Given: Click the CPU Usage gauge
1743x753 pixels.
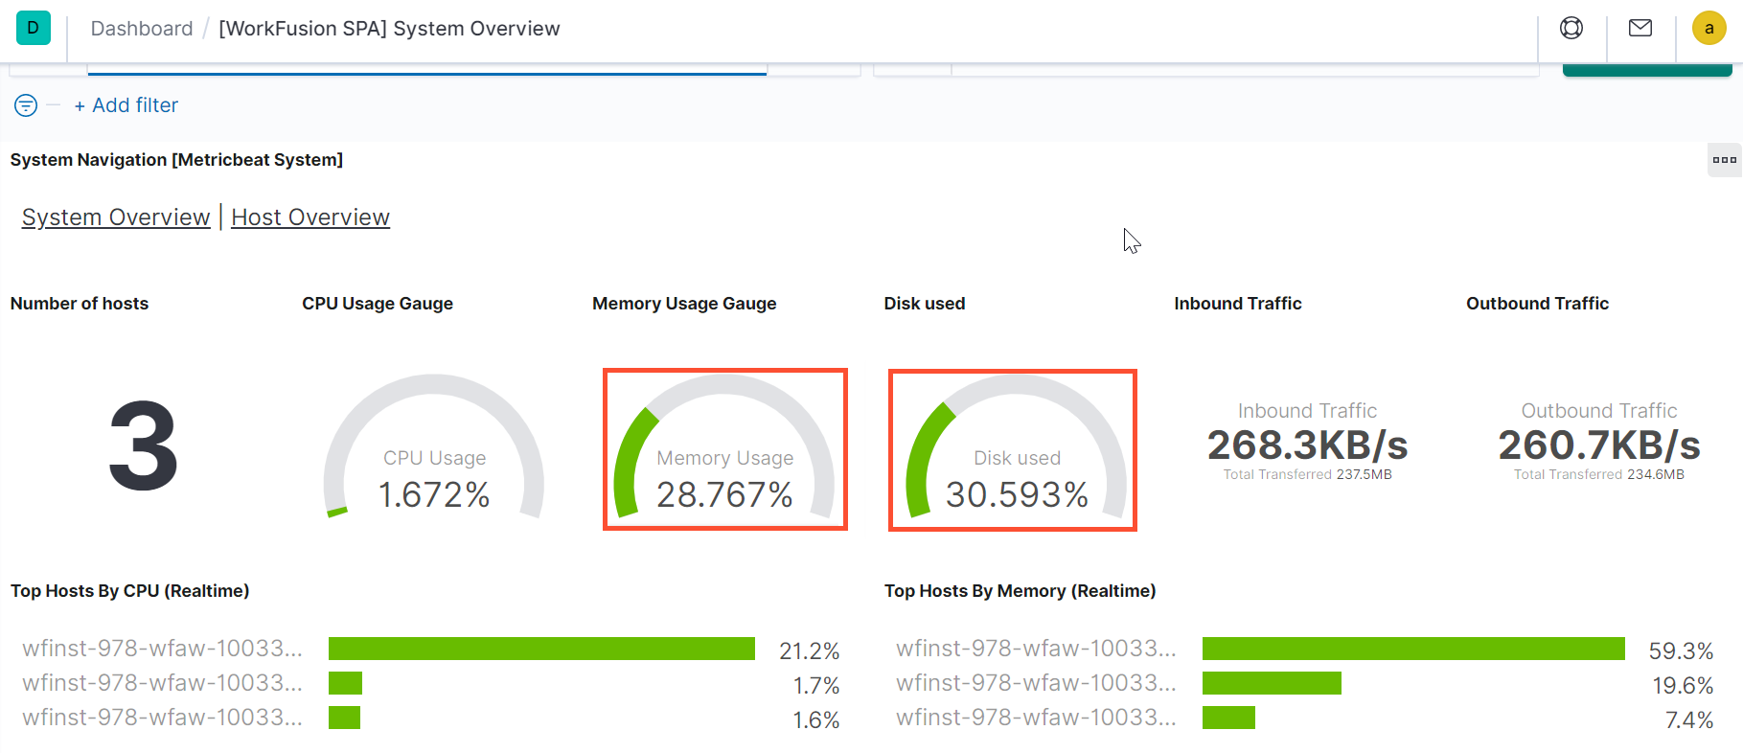Looking at the screenshot, I should tap(434, 446).
